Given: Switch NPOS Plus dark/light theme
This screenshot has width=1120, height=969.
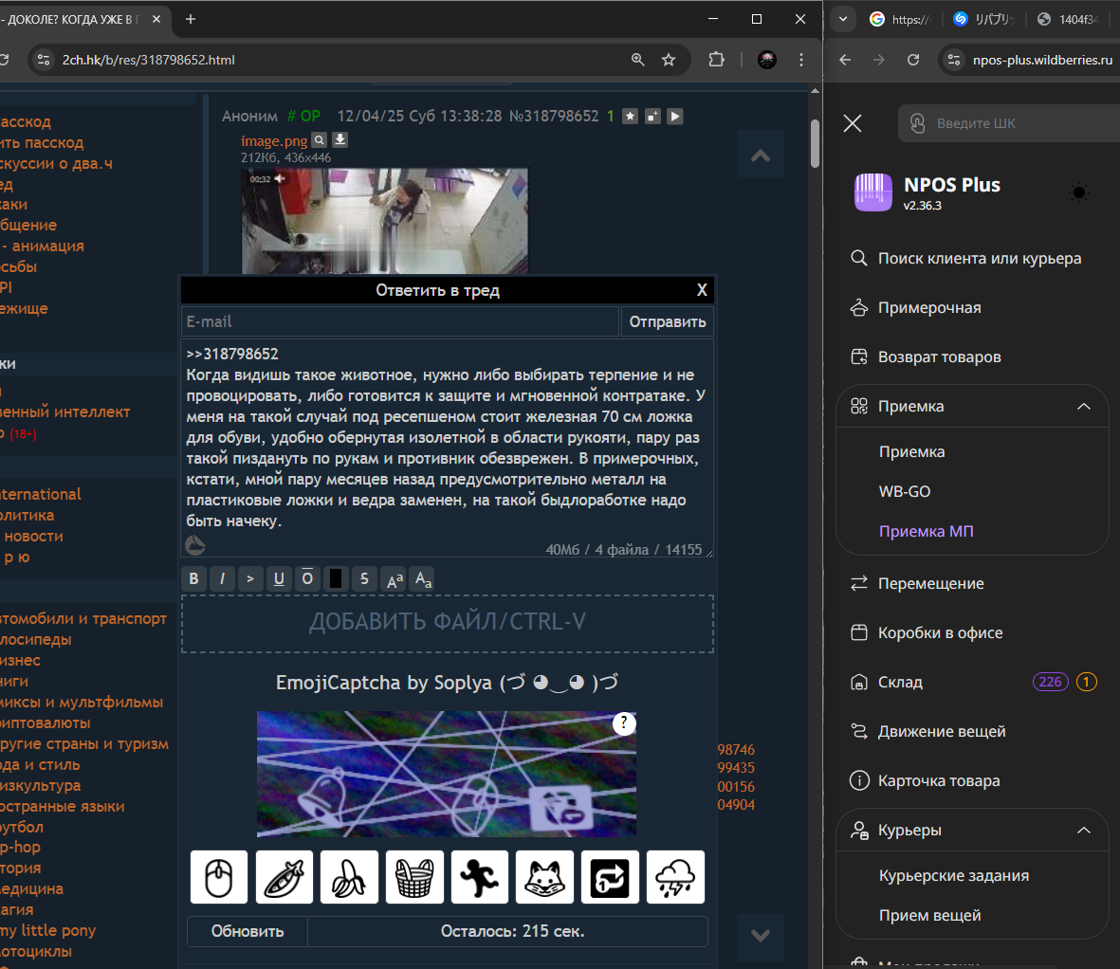Looking at the screenshot, I should click(x=1078, y=192).
